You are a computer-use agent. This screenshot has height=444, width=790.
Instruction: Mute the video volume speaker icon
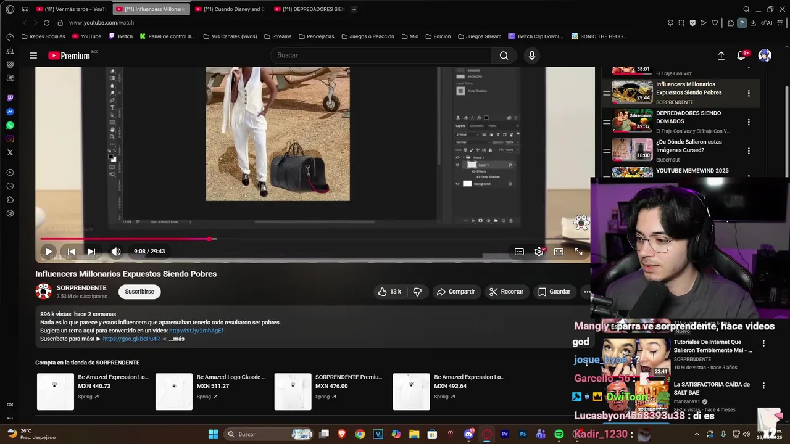pyautogui.click(x=116, y=251)
